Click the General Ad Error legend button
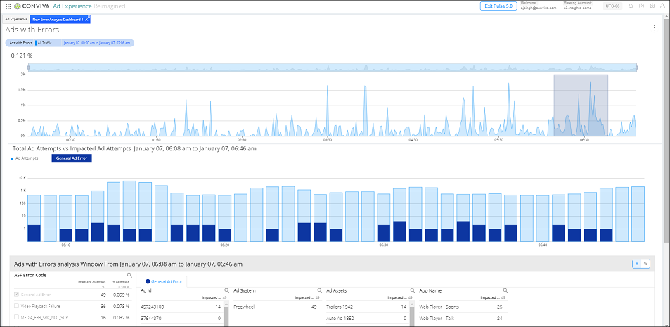The height and width of the screenshot is (327, 670). [x=71, y=158]
